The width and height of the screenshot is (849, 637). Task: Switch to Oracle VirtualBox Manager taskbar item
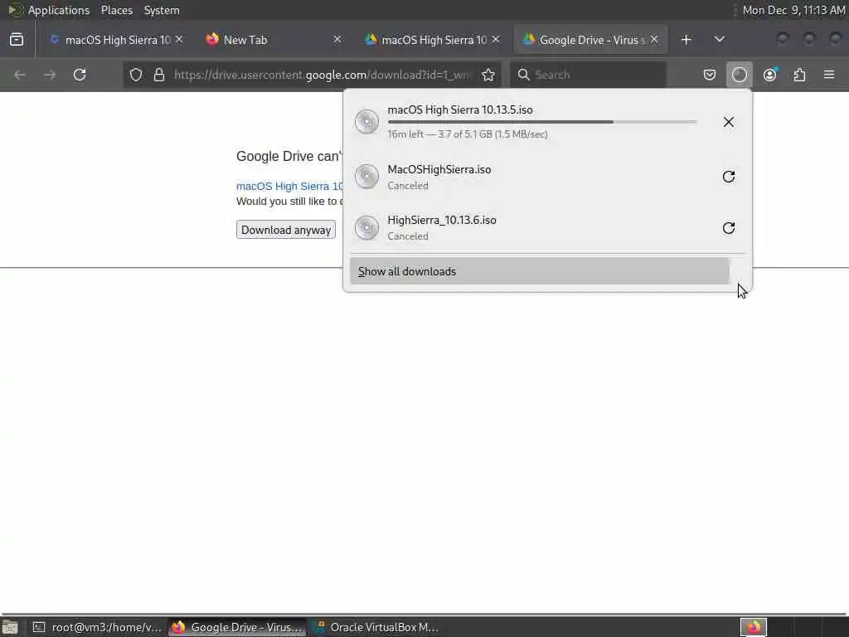377,627
